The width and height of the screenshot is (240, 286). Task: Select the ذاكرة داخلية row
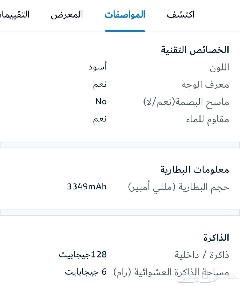click(x=205, y=254)
